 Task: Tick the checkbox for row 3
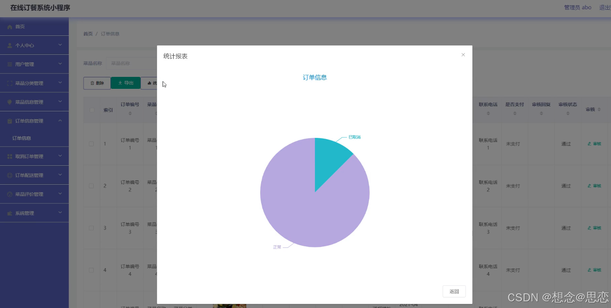pyautogui.click(x=91, y=228)
